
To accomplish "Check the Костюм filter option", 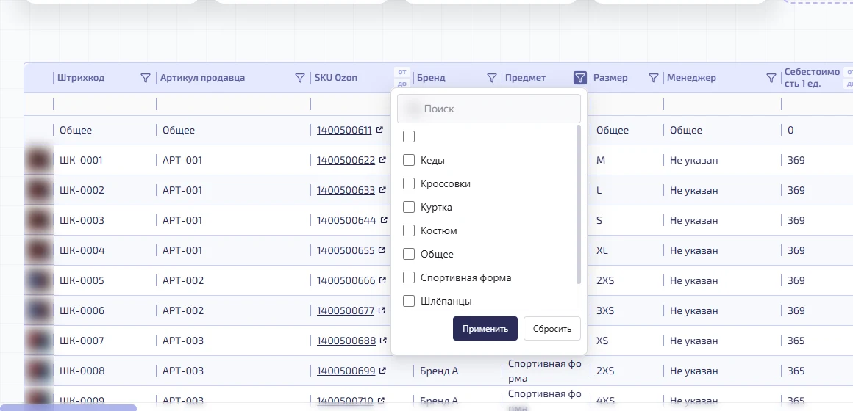I will click(x=409, y=230).
